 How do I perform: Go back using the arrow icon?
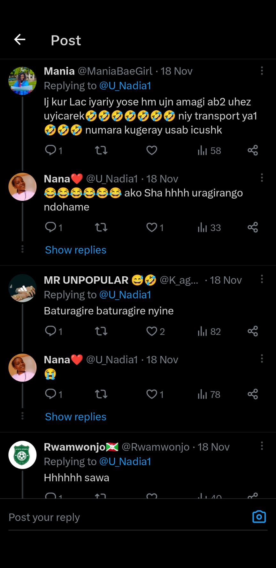coord(20,40)
